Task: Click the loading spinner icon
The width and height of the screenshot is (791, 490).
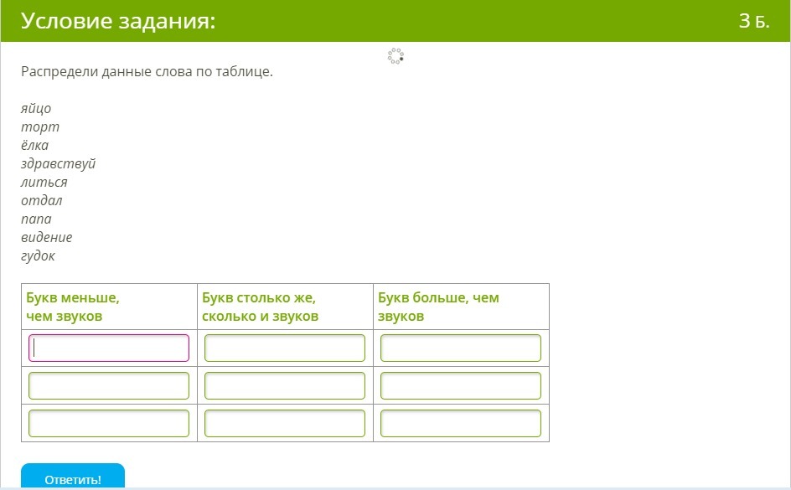Action: (x=395, y=56)
